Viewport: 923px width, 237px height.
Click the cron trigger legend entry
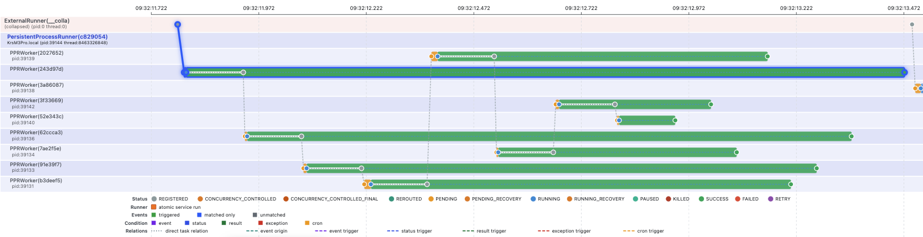(643, 231)
